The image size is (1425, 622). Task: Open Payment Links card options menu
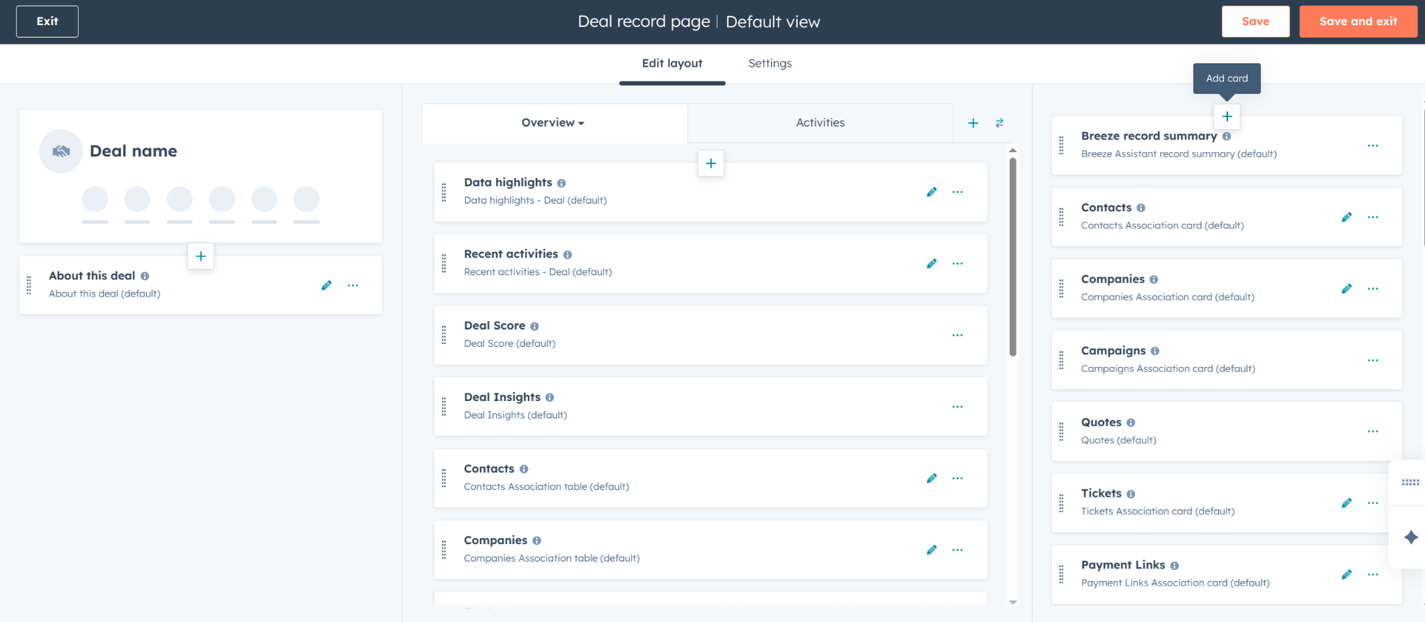[x=1373, y=574]
